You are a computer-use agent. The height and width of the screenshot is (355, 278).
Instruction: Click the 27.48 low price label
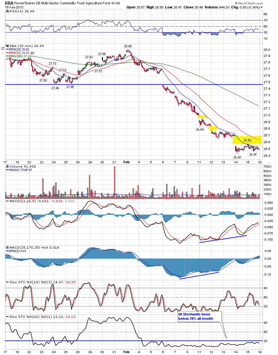pos(70,87)
